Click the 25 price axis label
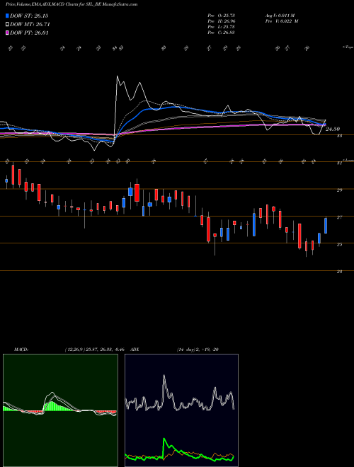The image size is (354, 467). [x=339, y=245]
